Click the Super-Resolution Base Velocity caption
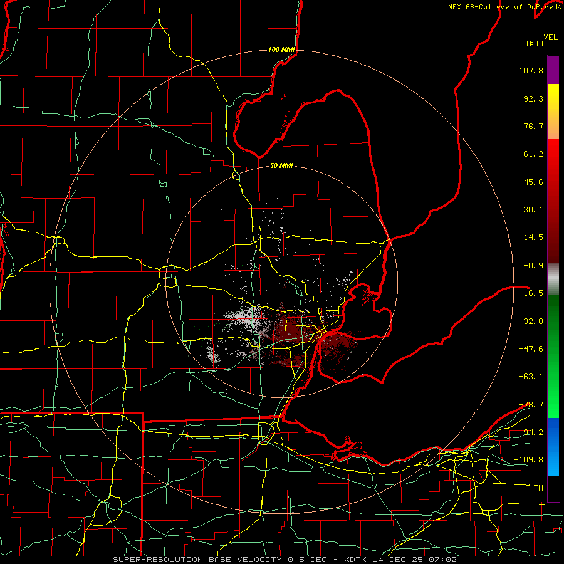The image size is (564, 564). [285, 560]
